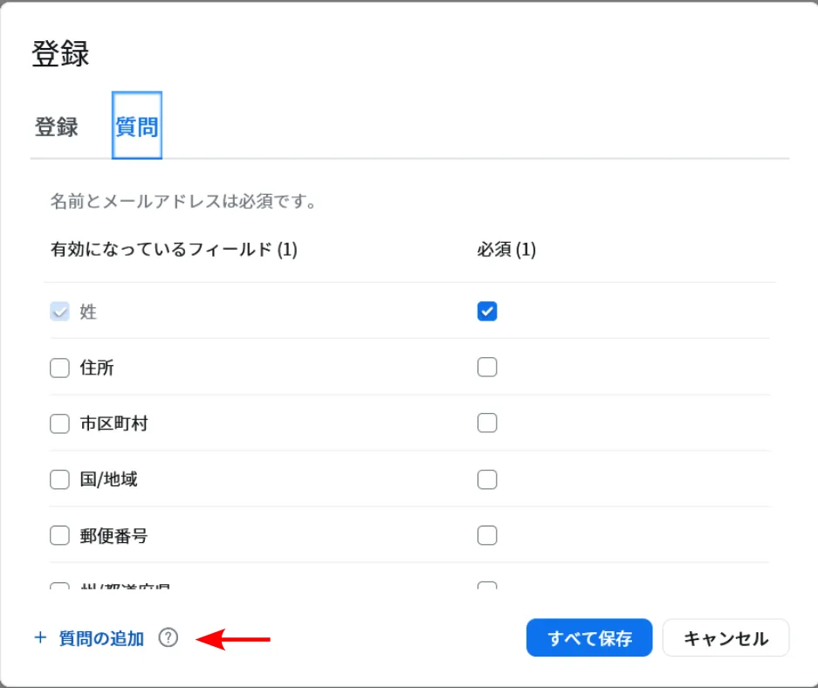Screen dimensions: 818x688
Task: Click the キャンセル button
Action: tap(725, 638)
